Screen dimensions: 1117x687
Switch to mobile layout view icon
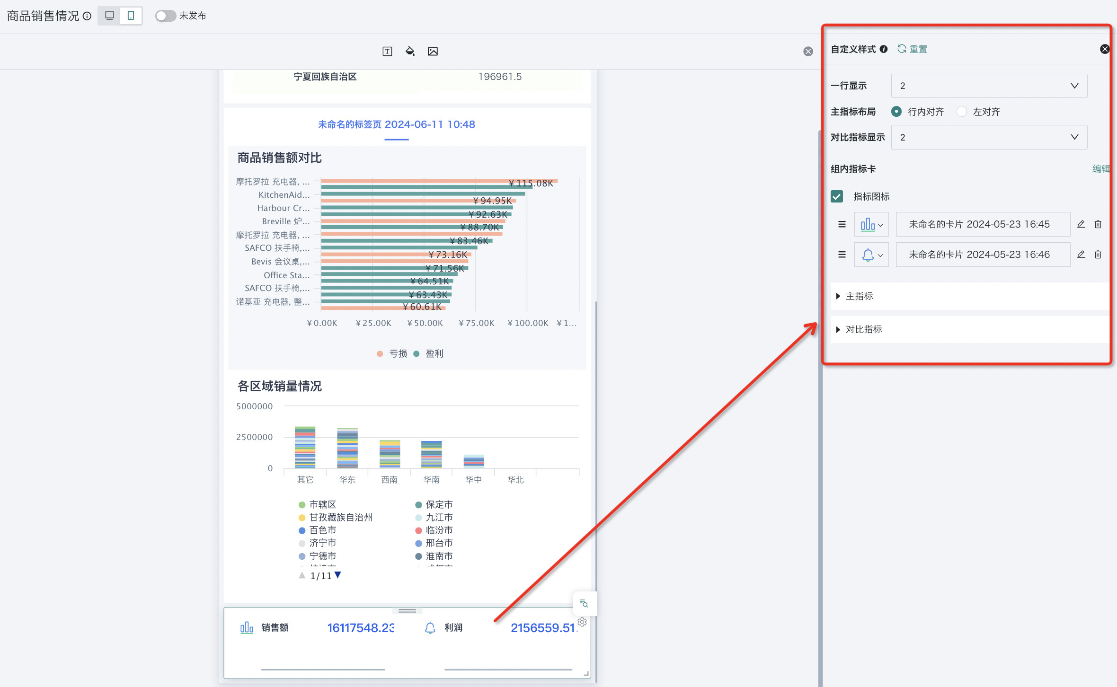131,16
